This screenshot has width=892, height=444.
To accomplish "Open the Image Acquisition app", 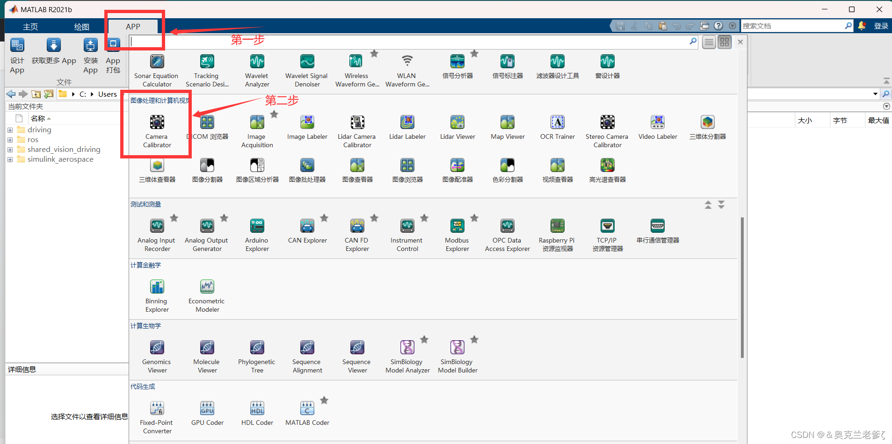I will [257, 131].
